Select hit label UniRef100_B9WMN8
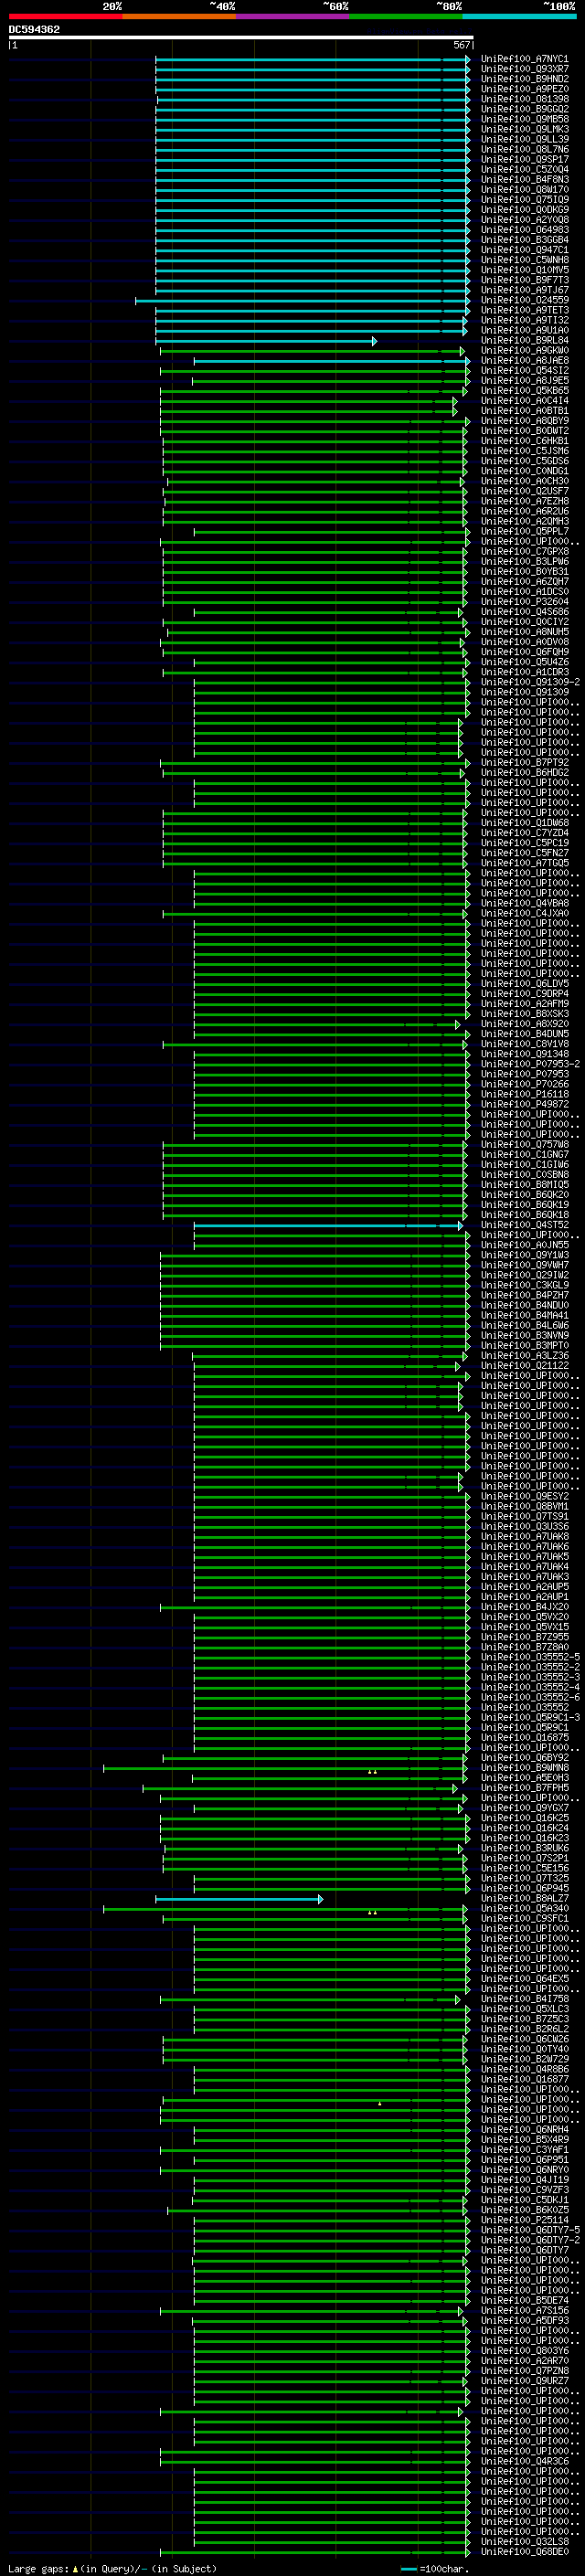Image resolution: width=585 pixels, height=2576 pixels. [524, 1768]
